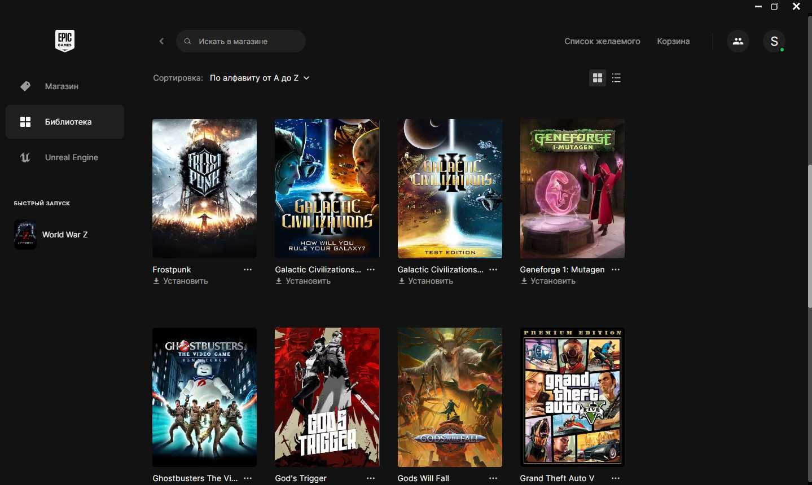This screenshot has width=812, height=485.
Task: Open the options menu for Gods Will Fall
Action: pyautogui.click(x=493, y=478)
